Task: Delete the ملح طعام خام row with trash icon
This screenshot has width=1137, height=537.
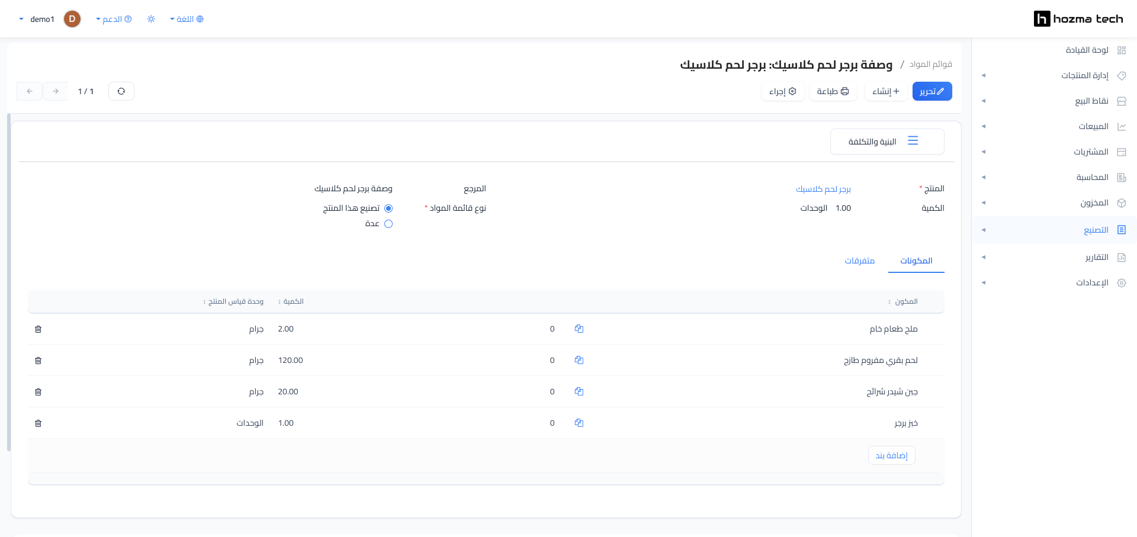Action: pyautogui.click(x=38, y=329)
